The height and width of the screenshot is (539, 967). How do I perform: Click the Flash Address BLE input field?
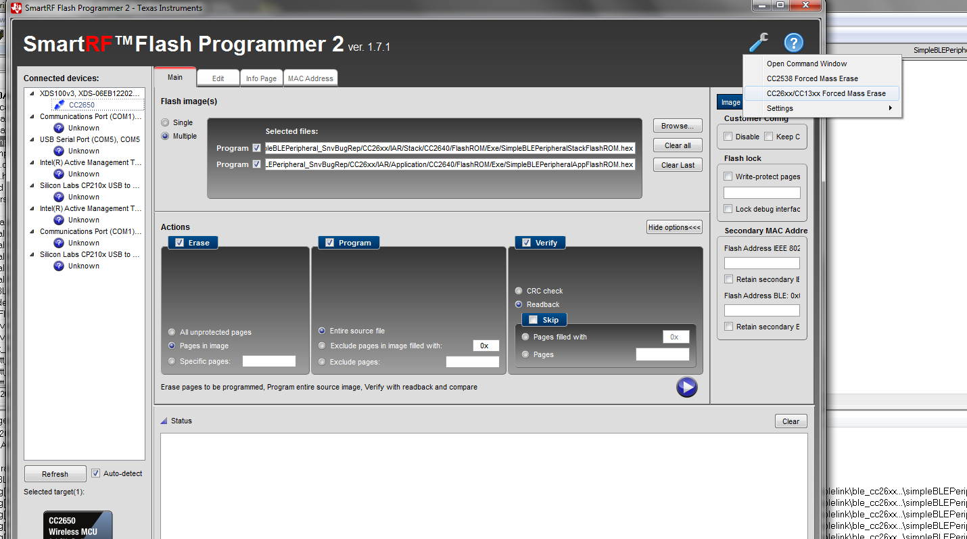pos(762,310)
